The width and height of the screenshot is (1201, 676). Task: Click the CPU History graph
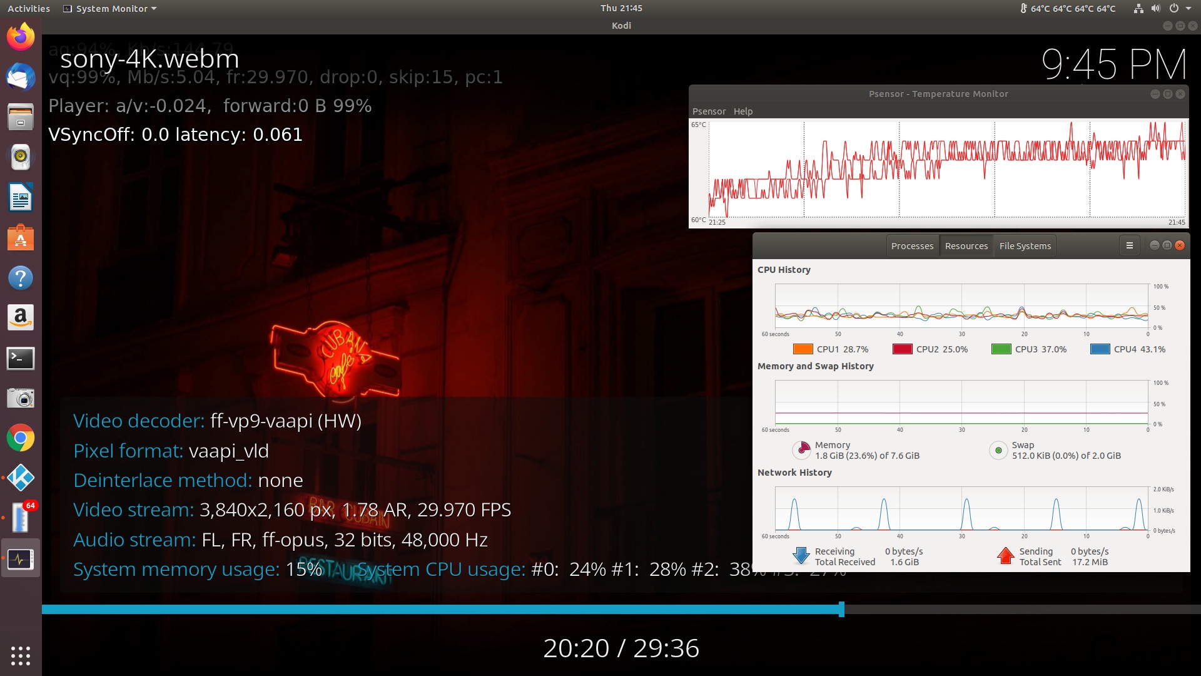click(961, 306)
